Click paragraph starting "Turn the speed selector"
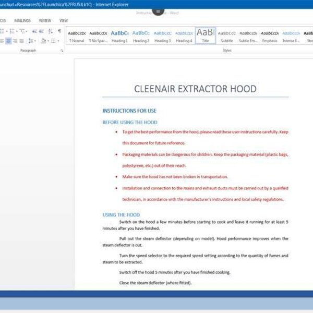Image resolution: width=313 pixels, height=313 pixels. [x=195, y=259]
